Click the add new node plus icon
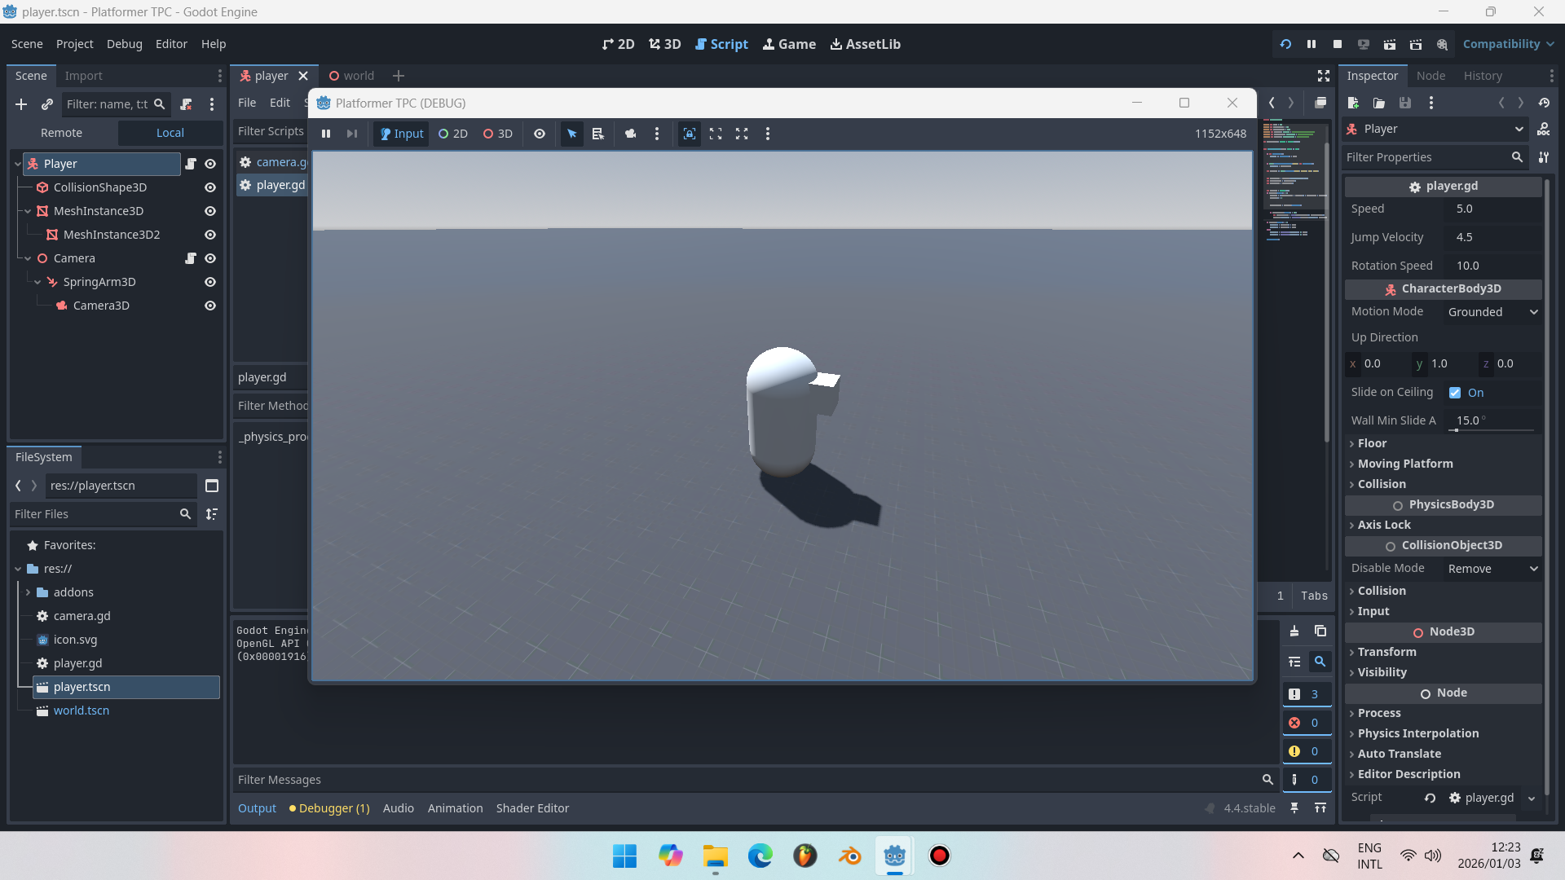This screenshot has height=880, width=1565. 21,104
